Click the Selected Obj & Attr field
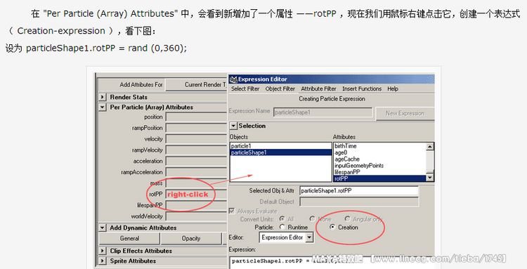Viewport: 527px width, 269px height. click(359, 191)
